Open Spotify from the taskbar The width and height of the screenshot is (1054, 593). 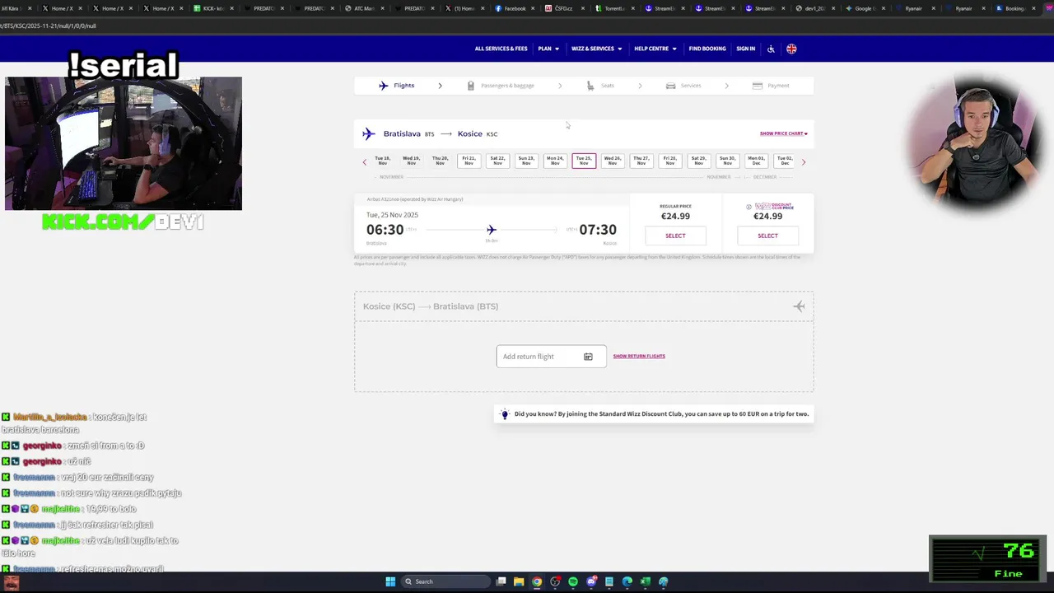(573, 581)
